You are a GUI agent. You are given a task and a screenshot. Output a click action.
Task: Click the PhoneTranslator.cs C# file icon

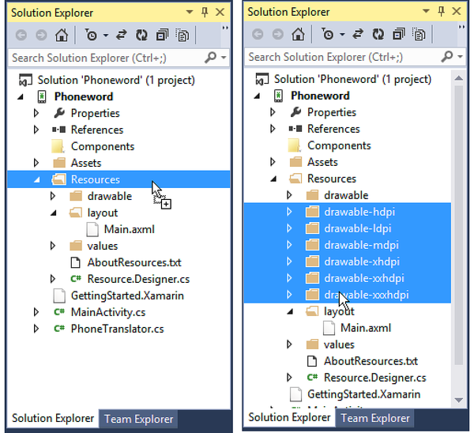pyautogui.click(x=58, y=329)
